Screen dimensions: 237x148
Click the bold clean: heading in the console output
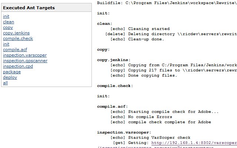pos(104,24)
